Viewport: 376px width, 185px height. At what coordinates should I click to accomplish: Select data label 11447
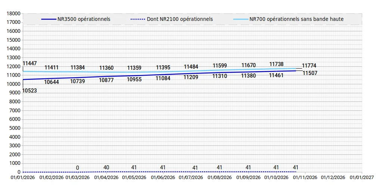[30, 63]
